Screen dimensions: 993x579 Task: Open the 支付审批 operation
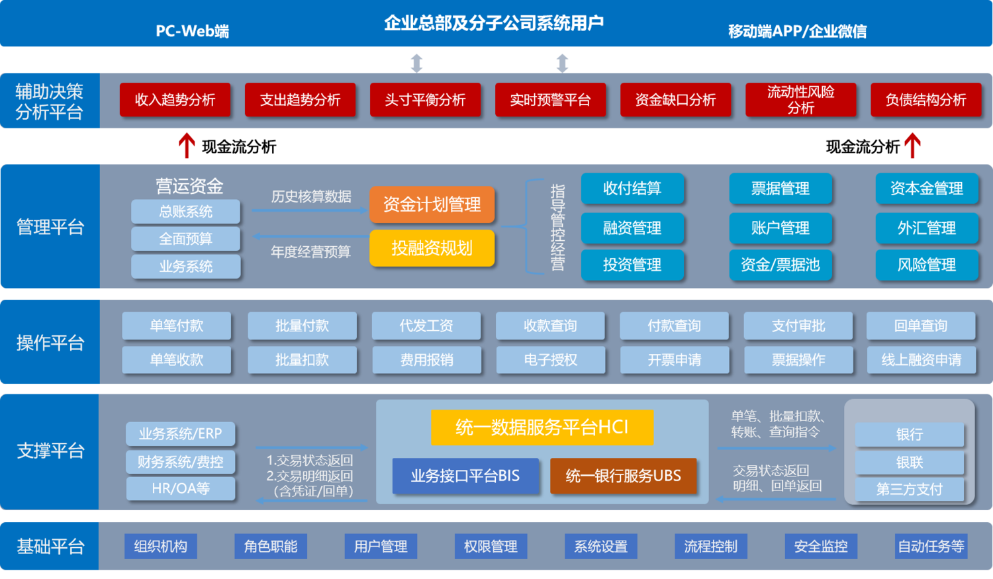click(798, 326)
